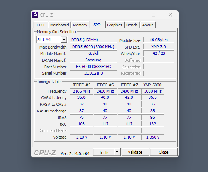The height and width of the screenshot is (172, 208).
Task: Click the JEDEC #6 column header
Action: coord(105,85)
